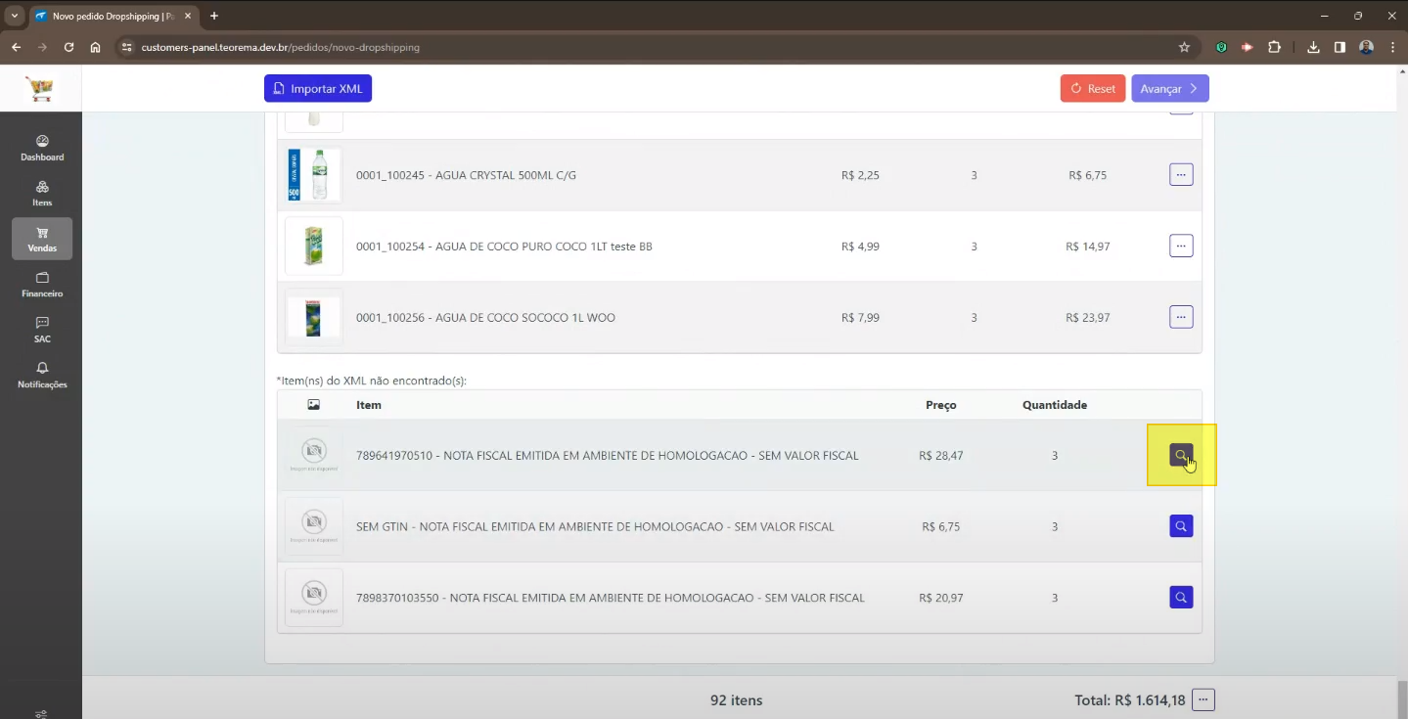Click the address bar URL
Viewport: 1408px width, 719px height.
280,47
